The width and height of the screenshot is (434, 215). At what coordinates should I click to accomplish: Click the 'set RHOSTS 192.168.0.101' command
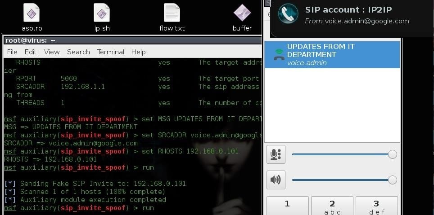pyautogui.click(x=190, y=151)
